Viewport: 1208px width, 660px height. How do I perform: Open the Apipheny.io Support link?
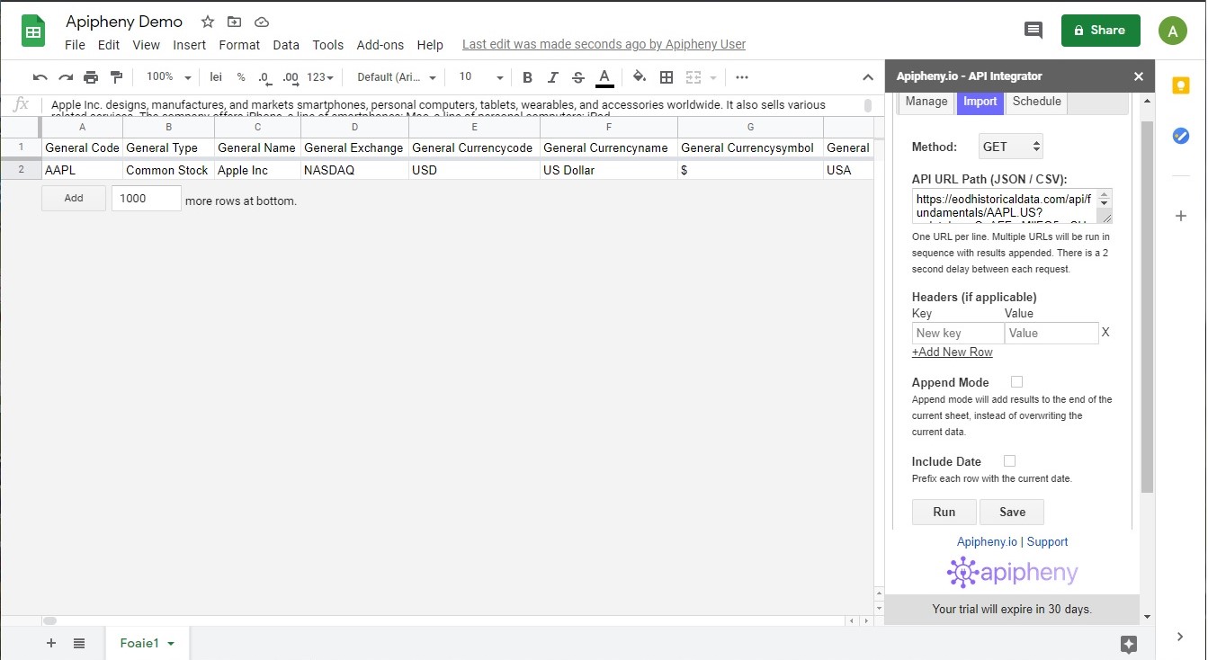[x=1047, y=541]
